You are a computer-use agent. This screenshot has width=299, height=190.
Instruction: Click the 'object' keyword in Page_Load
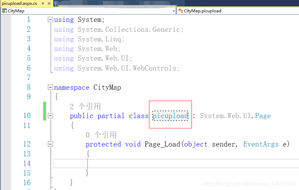tap(196, 144)
